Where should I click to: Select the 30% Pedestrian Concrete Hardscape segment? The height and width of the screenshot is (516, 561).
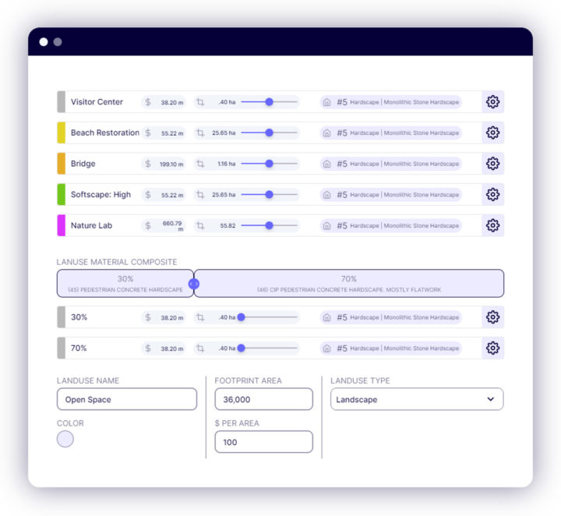(125, 284)
